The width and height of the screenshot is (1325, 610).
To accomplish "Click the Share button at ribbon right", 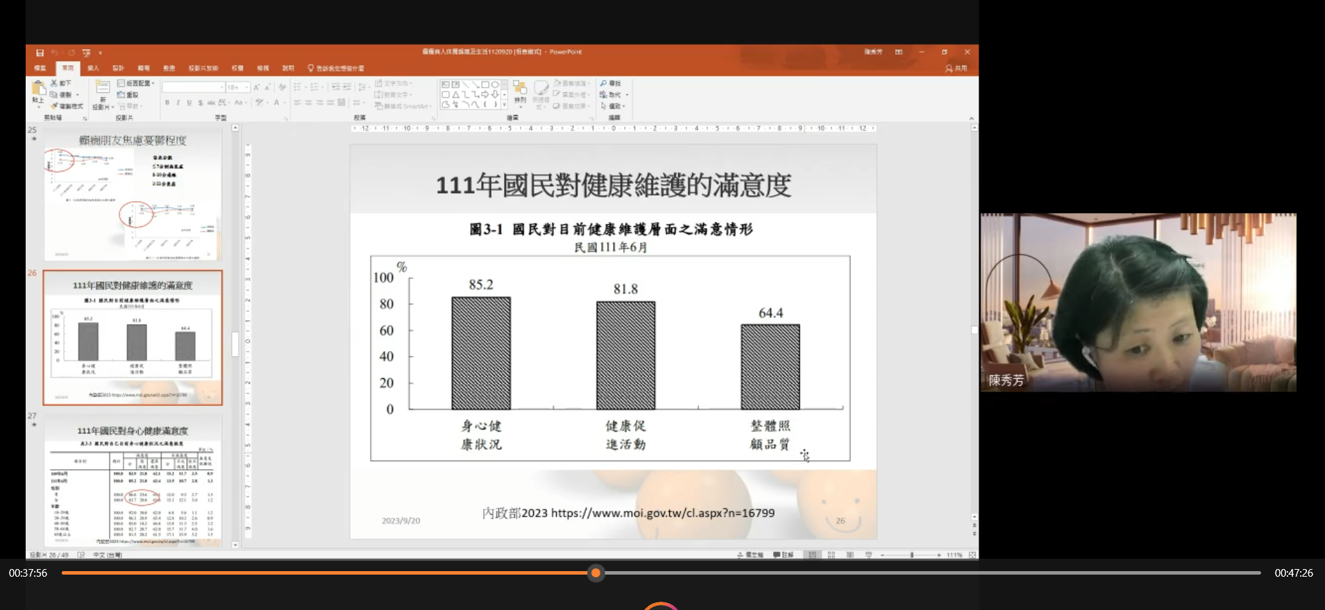I will coord(956,68).
